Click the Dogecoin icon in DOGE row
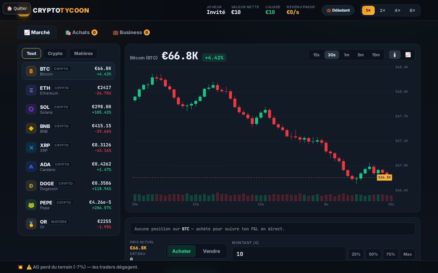 pyautogui.click(x=31, y=186)
